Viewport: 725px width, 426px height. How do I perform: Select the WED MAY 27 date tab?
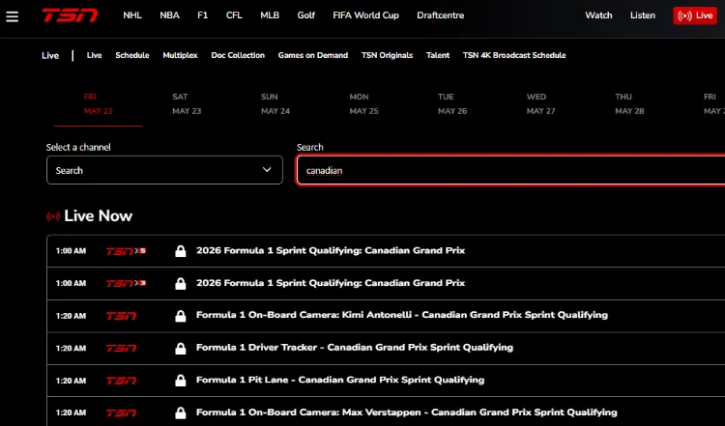point(541,104)
